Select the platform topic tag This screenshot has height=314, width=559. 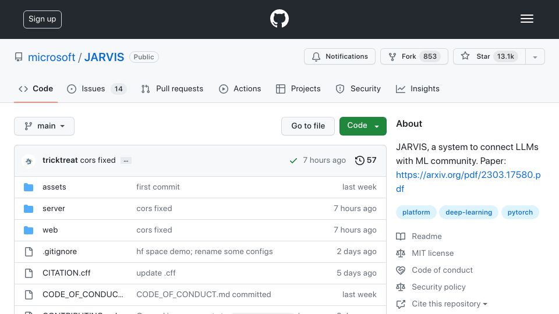click(416, 212)
